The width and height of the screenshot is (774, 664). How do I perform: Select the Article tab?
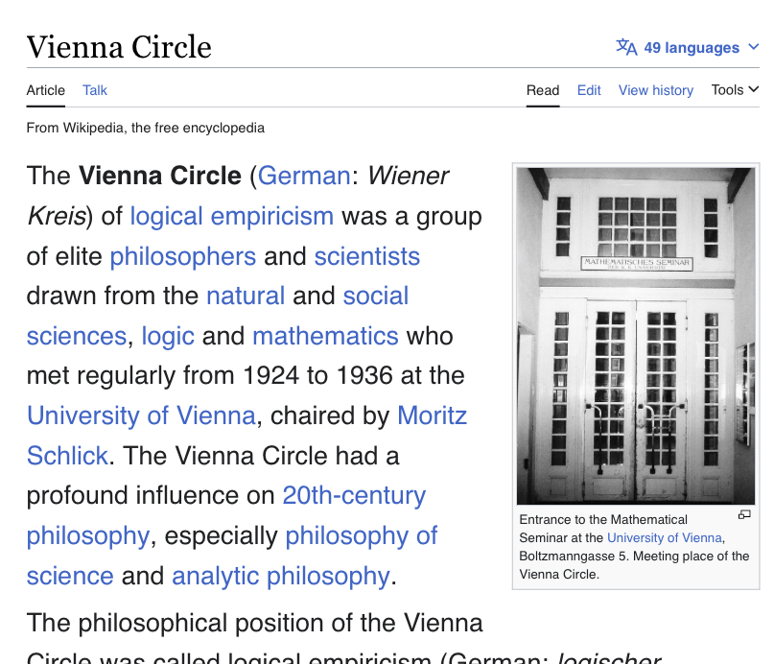(x=45, y=89)
